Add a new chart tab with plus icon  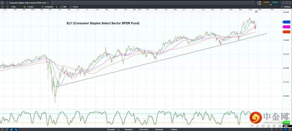pyautogui.click(x=53, y=3)
